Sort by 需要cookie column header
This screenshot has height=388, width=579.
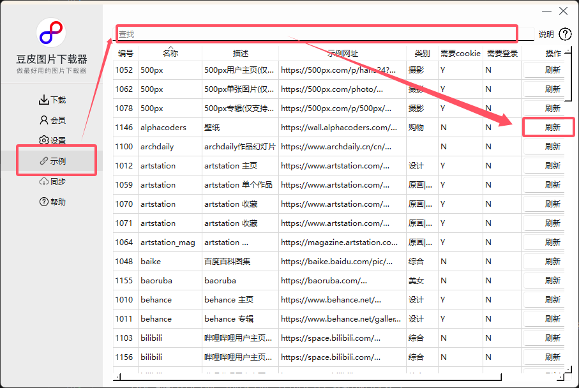tap(460, 54)
